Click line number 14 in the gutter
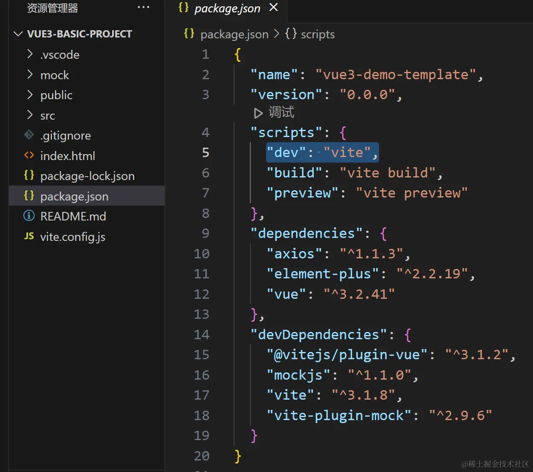 click(x=202, y=335)
